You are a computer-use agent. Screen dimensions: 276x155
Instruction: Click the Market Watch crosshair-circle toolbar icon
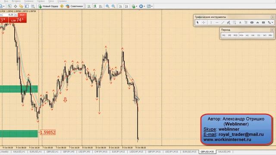[x=16, y=6]
